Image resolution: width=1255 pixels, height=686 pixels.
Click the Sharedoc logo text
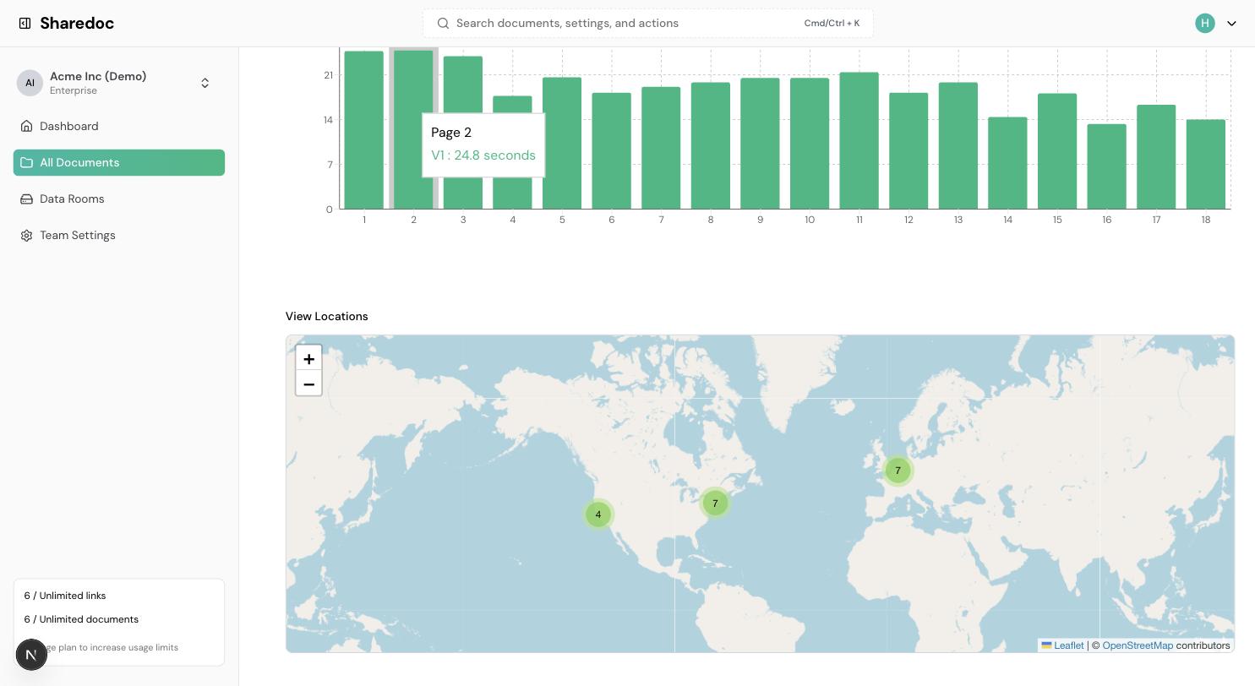pos(77,24)
